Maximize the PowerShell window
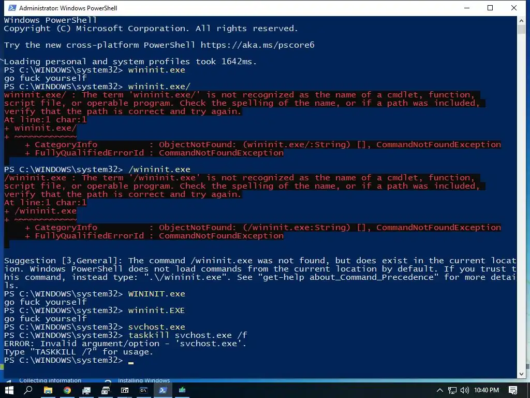This screenshot has height=398, width=530. (x=490, y=8)
